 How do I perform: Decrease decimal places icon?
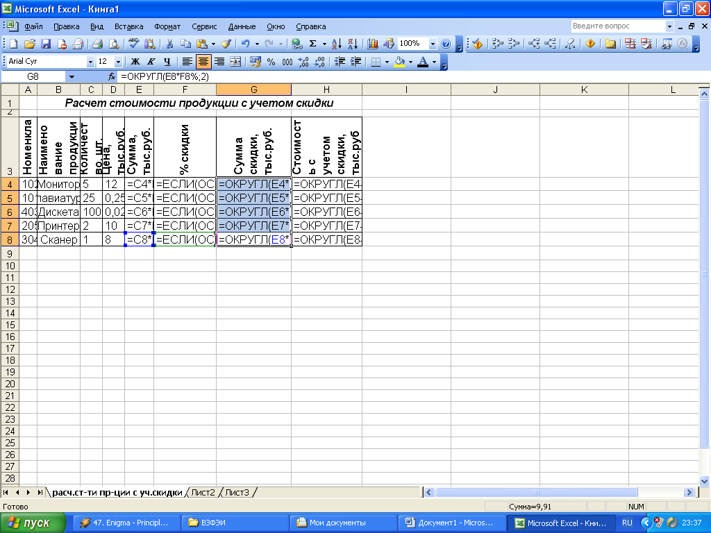coord(319,62)
